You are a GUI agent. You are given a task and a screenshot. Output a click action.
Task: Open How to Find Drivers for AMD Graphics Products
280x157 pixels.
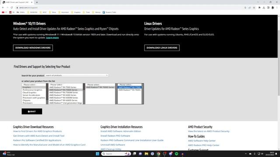pos(37,131)
